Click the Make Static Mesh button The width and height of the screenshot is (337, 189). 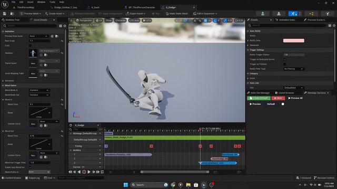[x=177, y=14]
